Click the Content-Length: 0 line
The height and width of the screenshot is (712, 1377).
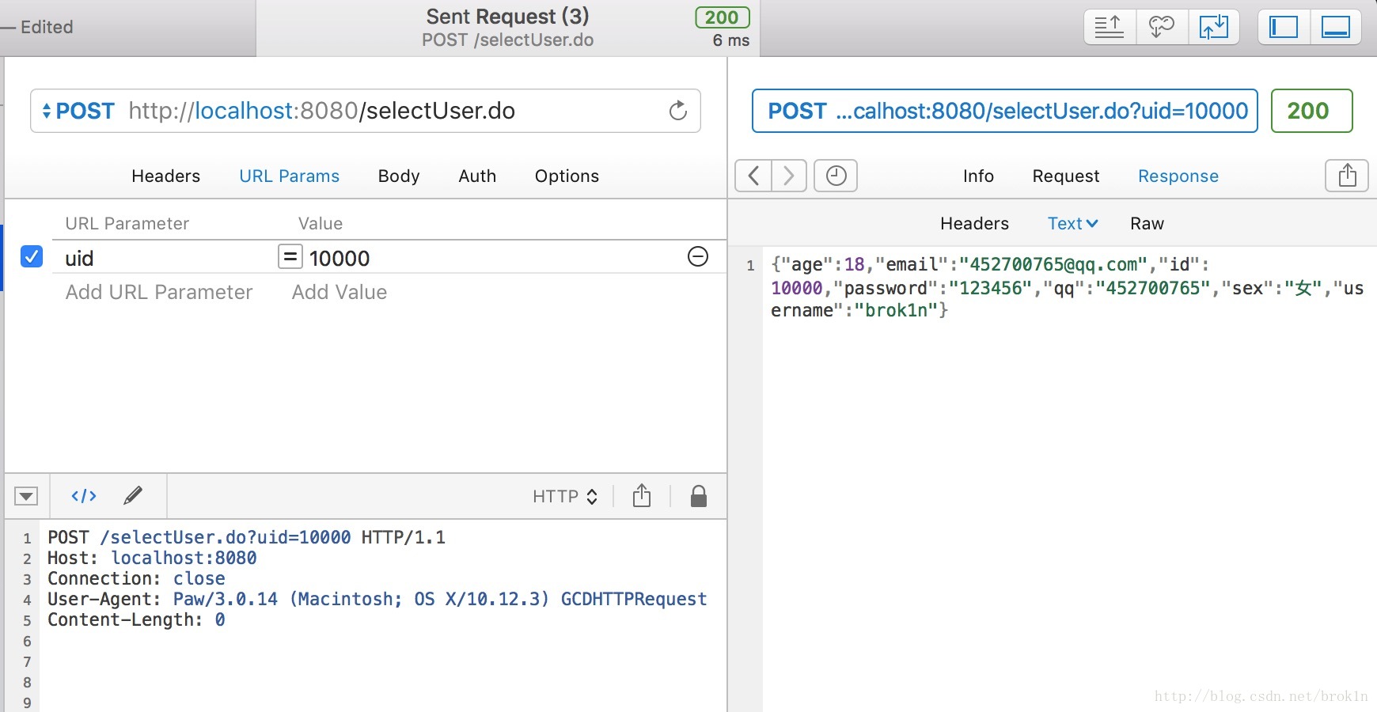[136, 619]
